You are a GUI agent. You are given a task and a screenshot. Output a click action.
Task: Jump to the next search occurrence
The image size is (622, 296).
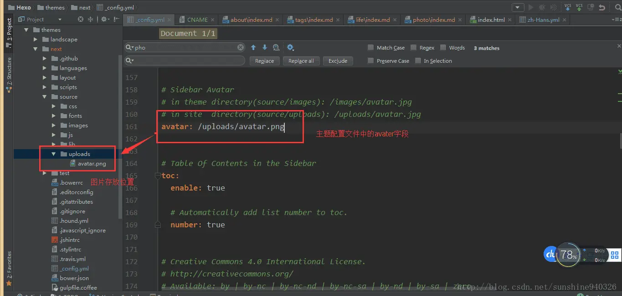click(265, 47)
